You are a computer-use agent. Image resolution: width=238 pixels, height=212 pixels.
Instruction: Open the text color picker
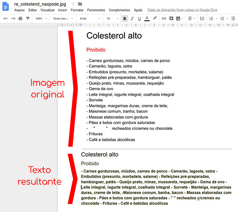click(x=147, y=19)
